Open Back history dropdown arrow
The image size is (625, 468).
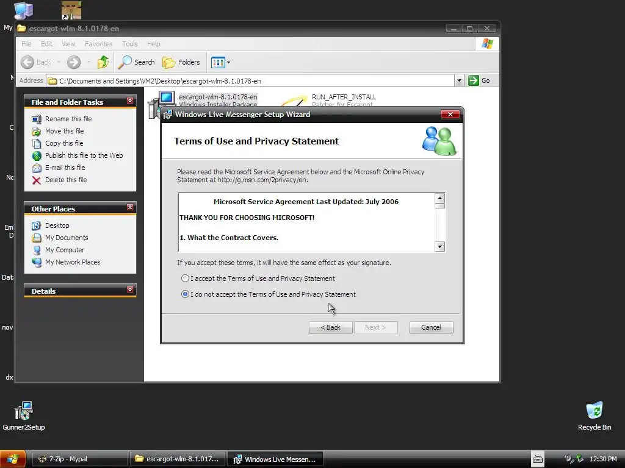pyautogui.click(x=59, y=62)
